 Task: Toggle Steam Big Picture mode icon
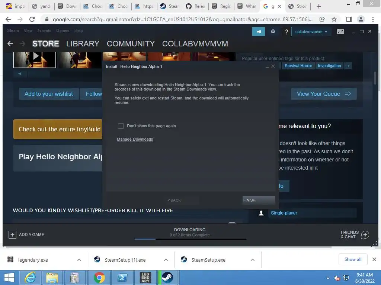[340, 32]
